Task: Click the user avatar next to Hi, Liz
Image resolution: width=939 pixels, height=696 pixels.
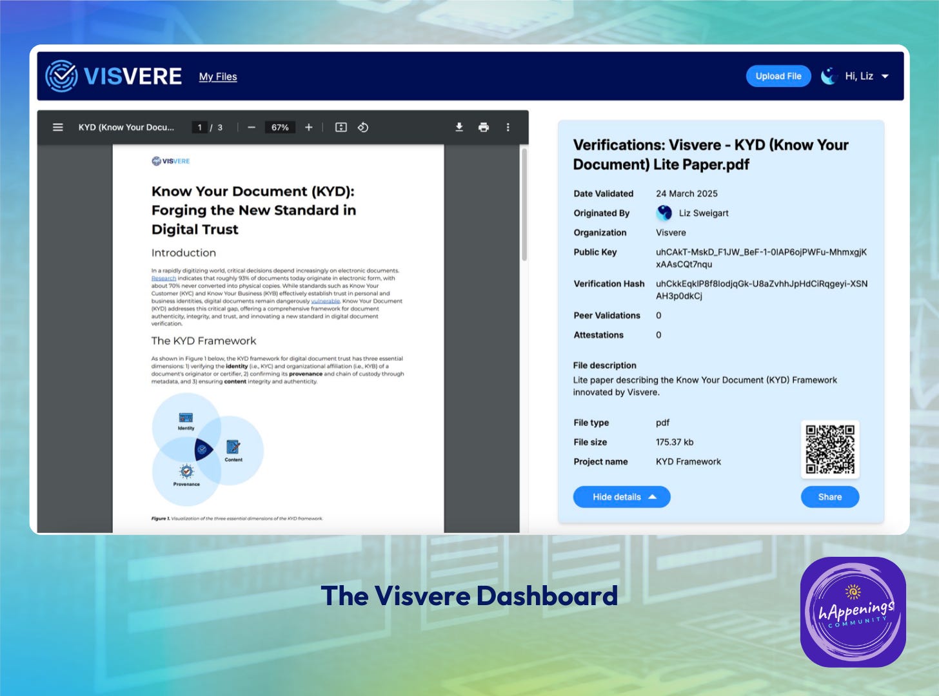Action: tap(829, 76)
